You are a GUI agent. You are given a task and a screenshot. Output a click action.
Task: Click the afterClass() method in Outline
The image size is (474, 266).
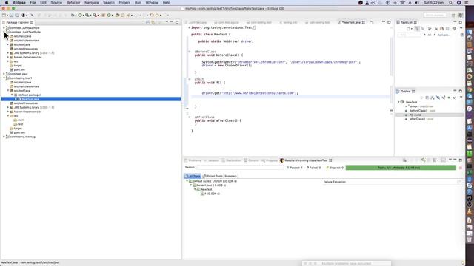point(417,119)
